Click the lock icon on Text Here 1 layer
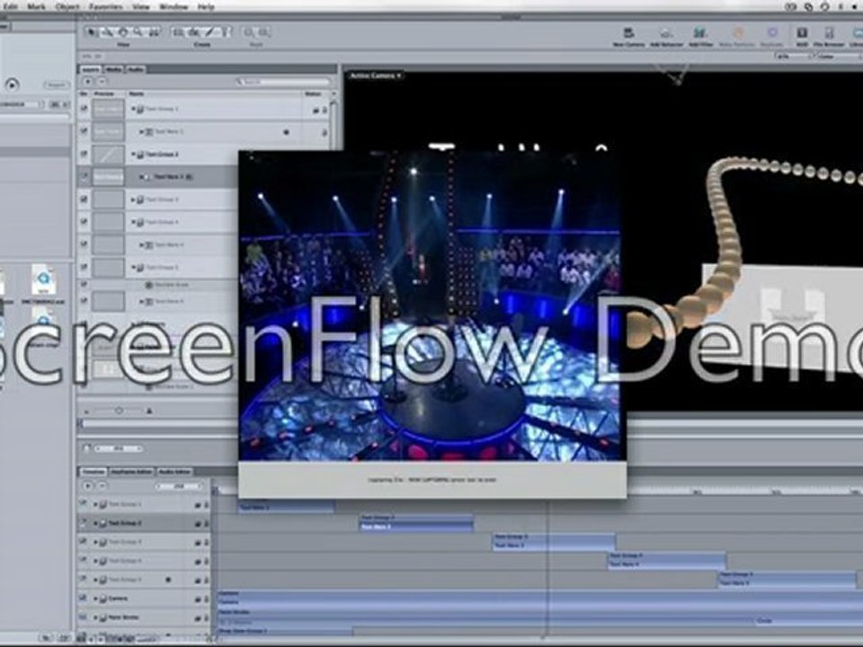 (x=325, y=132)
